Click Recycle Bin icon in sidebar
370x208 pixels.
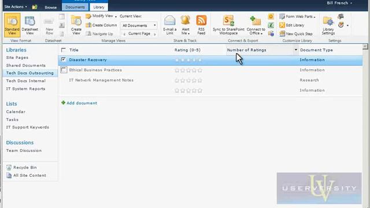[9, 168]
